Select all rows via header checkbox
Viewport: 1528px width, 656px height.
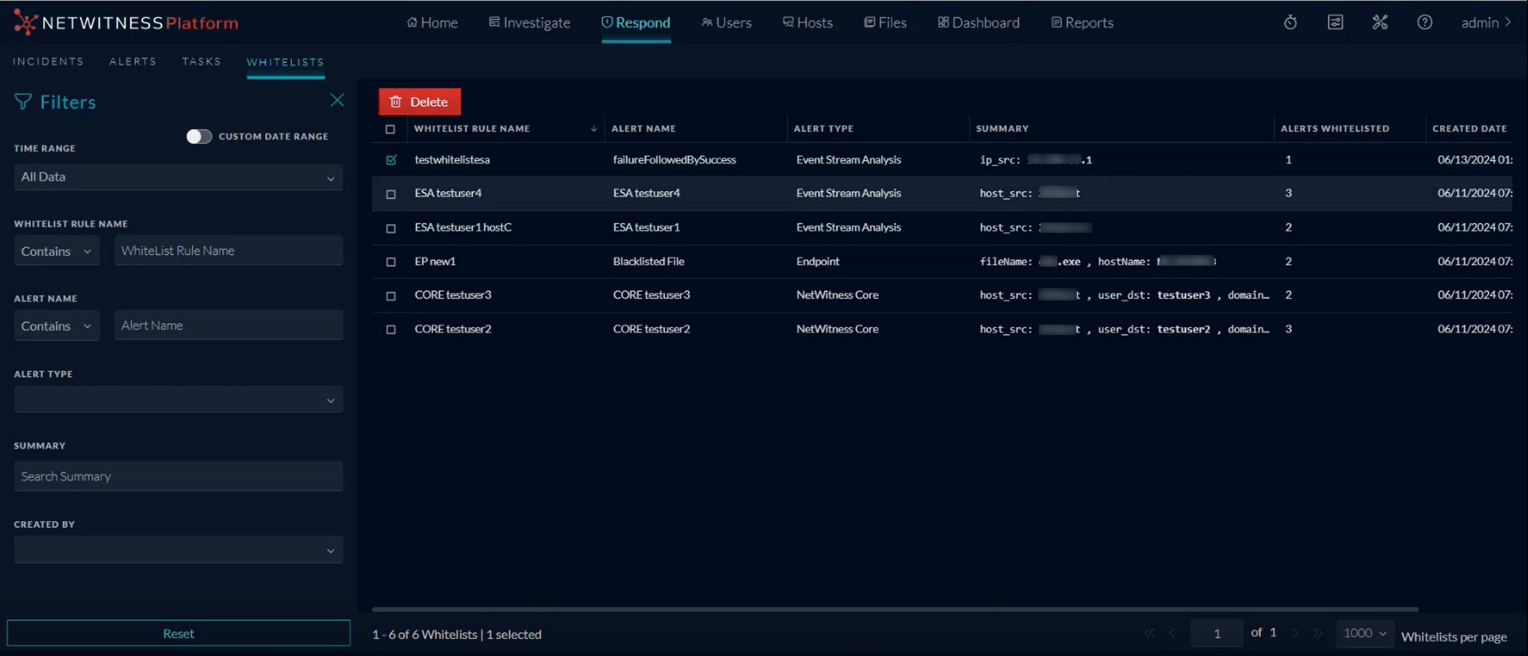(391, 128)
